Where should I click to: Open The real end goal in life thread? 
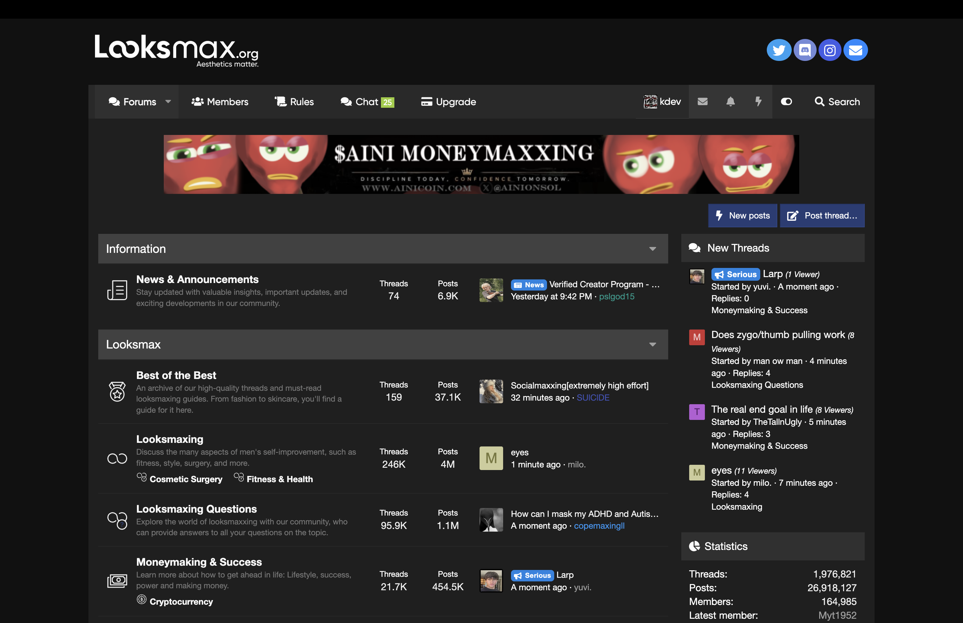click(762, 409)
